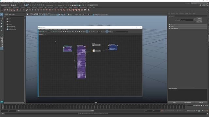The height and width of the screenshot is (117, 209).
Task: Click Play backwards button
Action: [x=200, y=105]
